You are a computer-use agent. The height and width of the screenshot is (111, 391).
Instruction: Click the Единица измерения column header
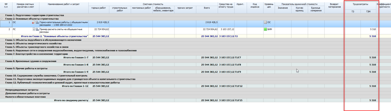coord(316,9)
